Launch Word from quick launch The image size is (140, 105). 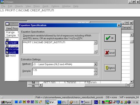click(x=32, y=102)
